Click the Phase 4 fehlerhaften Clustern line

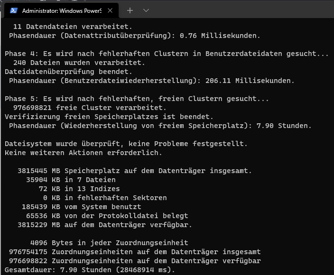click(x=167, y=54)
